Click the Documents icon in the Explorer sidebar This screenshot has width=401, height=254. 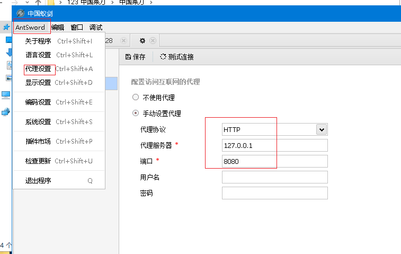(x=10, y=65)
